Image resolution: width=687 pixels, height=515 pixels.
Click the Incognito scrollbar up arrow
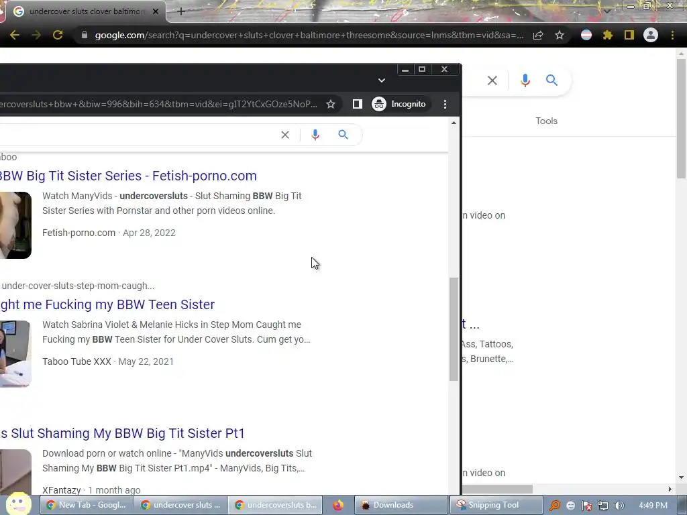point(454,123)
